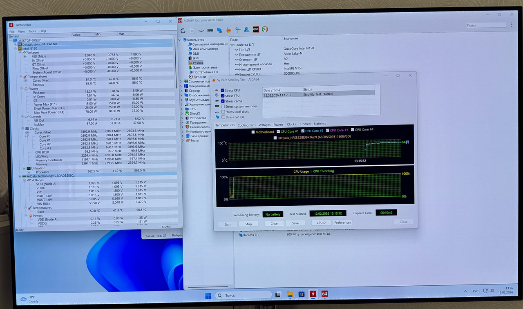Enable Stress local disks checkbox

pos(223,111)
